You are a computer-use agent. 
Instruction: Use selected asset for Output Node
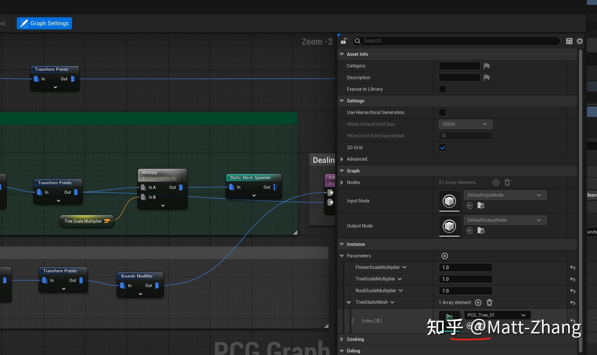coord(470,231)
